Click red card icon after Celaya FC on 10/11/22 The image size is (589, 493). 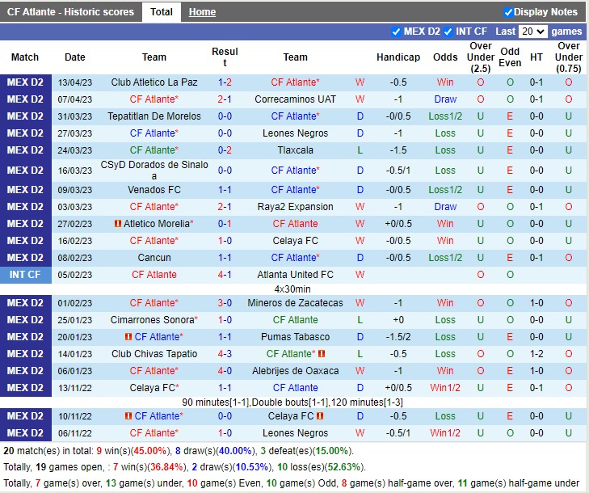[x=321, y=416]
